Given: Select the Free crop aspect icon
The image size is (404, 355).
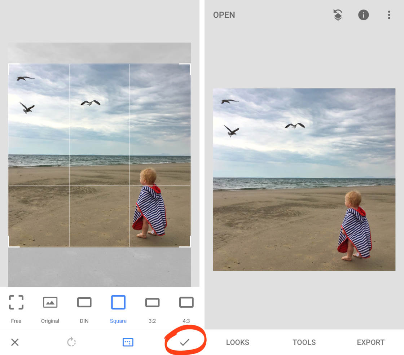Looking at the screenshot, I should pos(16,302).
